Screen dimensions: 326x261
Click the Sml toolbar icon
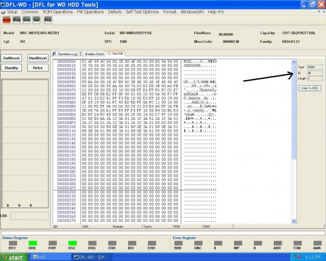[x=36, y=20]
